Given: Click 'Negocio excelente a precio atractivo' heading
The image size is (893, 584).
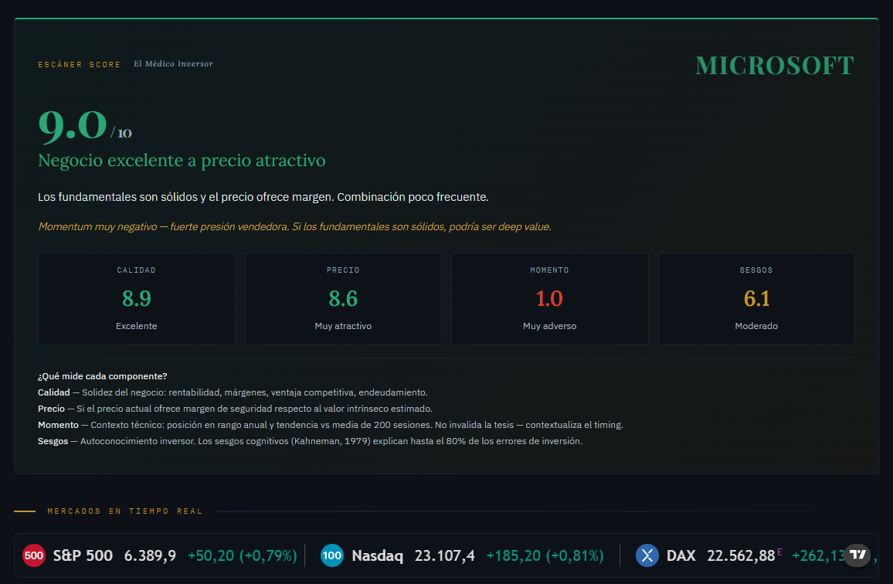Looking at the screenshot, I should 182,160.
